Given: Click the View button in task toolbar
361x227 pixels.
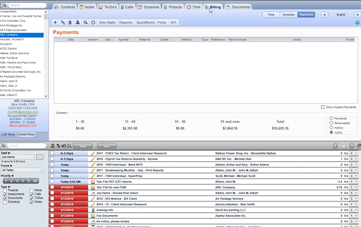Looking at the screenshot, I should (x=83, y=146).
